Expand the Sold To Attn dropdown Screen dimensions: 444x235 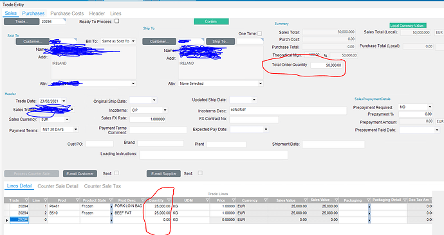133,83
